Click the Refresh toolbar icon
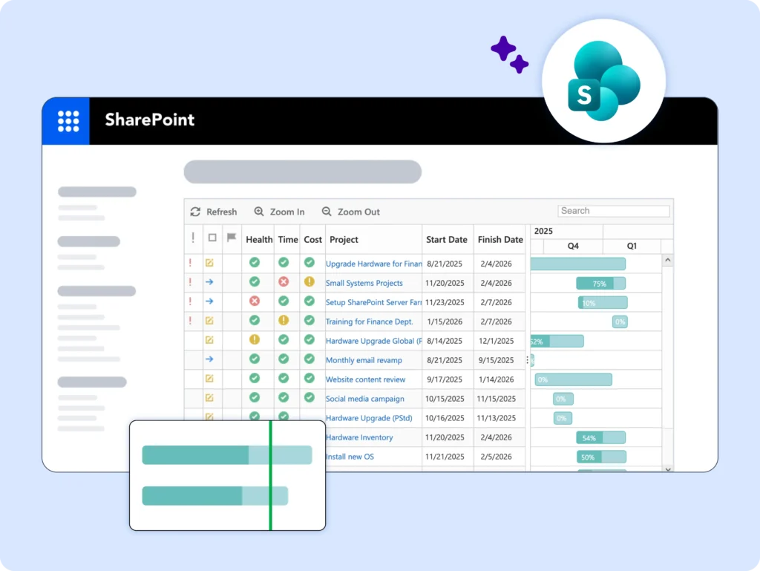 click(x=195, y=212)
